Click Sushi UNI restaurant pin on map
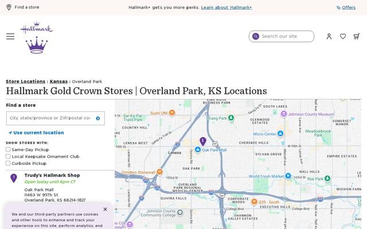Image resolution: width=367 pixels, height=229 pixels. pos(172,113)
